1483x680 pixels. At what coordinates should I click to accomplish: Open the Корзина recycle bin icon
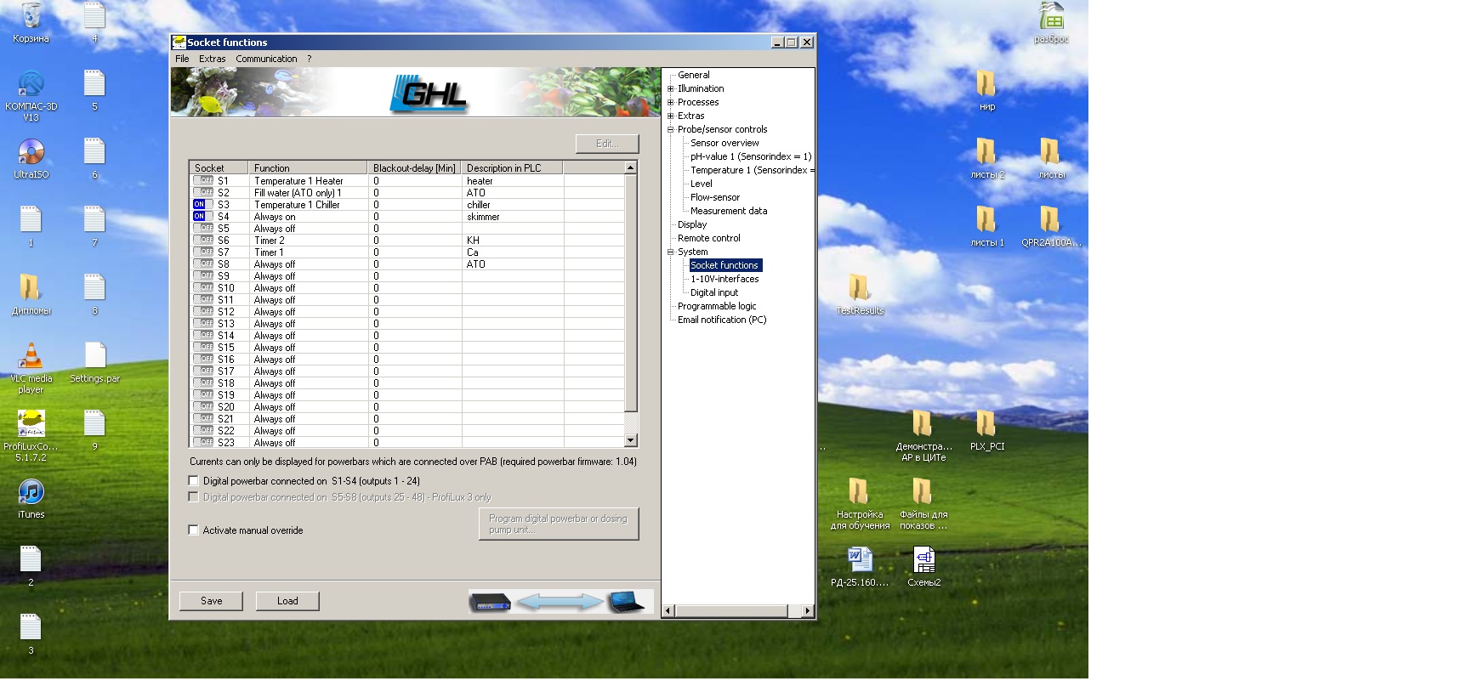[x=31, y=18]
